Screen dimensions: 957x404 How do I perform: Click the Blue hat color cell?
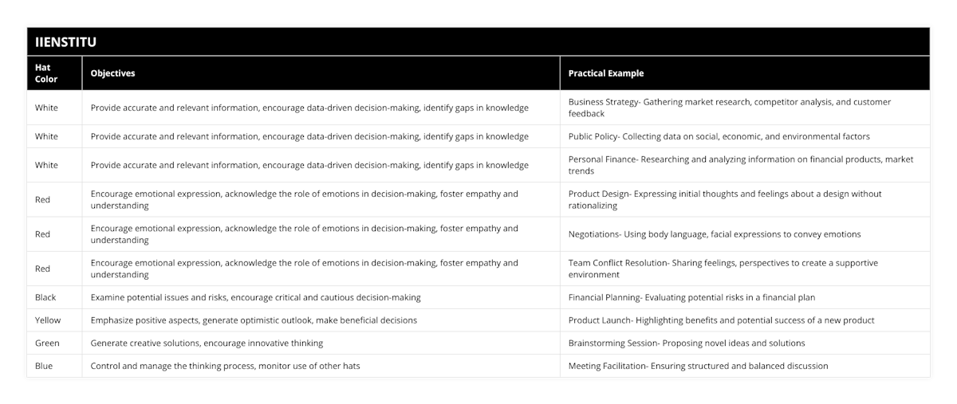45,366
